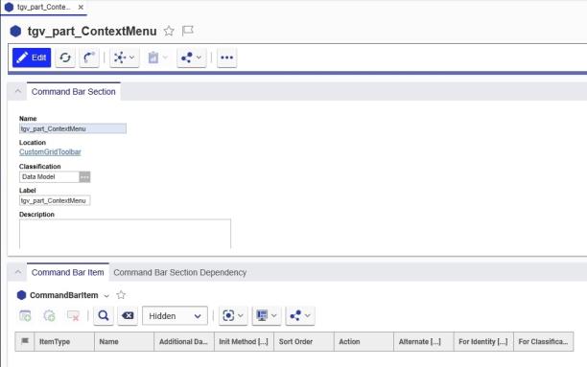
Task: Click the Classification Data Model field
Action: [49, 177]
